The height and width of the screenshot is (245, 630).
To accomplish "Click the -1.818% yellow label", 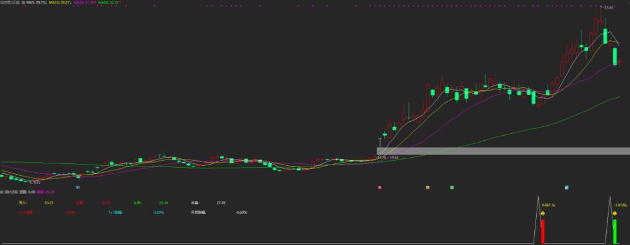I will coord(621,205).
